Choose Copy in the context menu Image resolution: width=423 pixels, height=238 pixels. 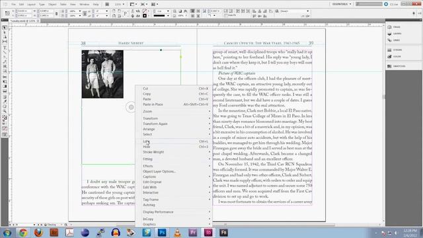coord(174,94)
